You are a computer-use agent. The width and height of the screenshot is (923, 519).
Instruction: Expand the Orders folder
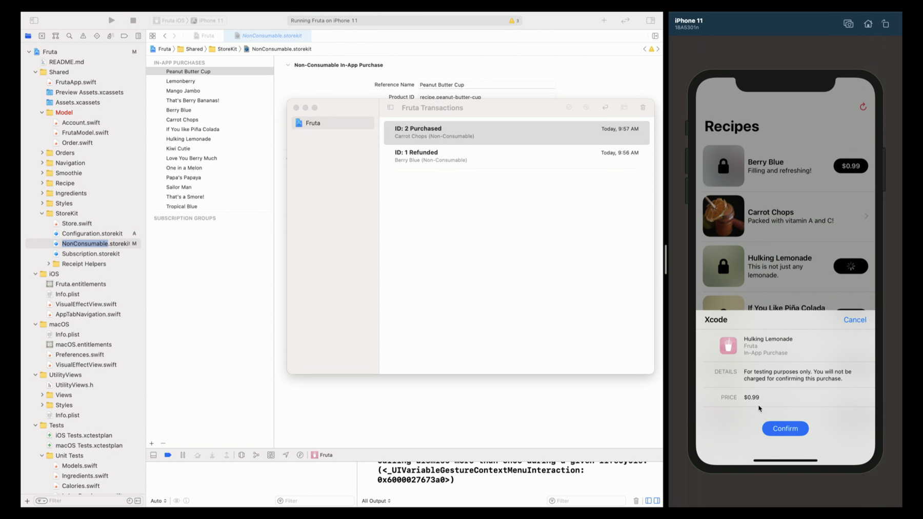(x=42, y=153)
